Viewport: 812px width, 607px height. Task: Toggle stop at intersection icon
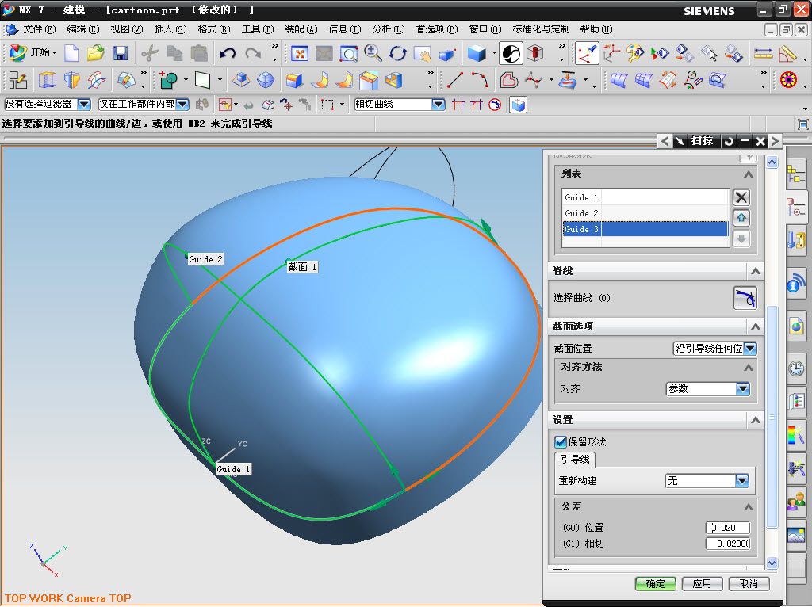click(458, 105)
